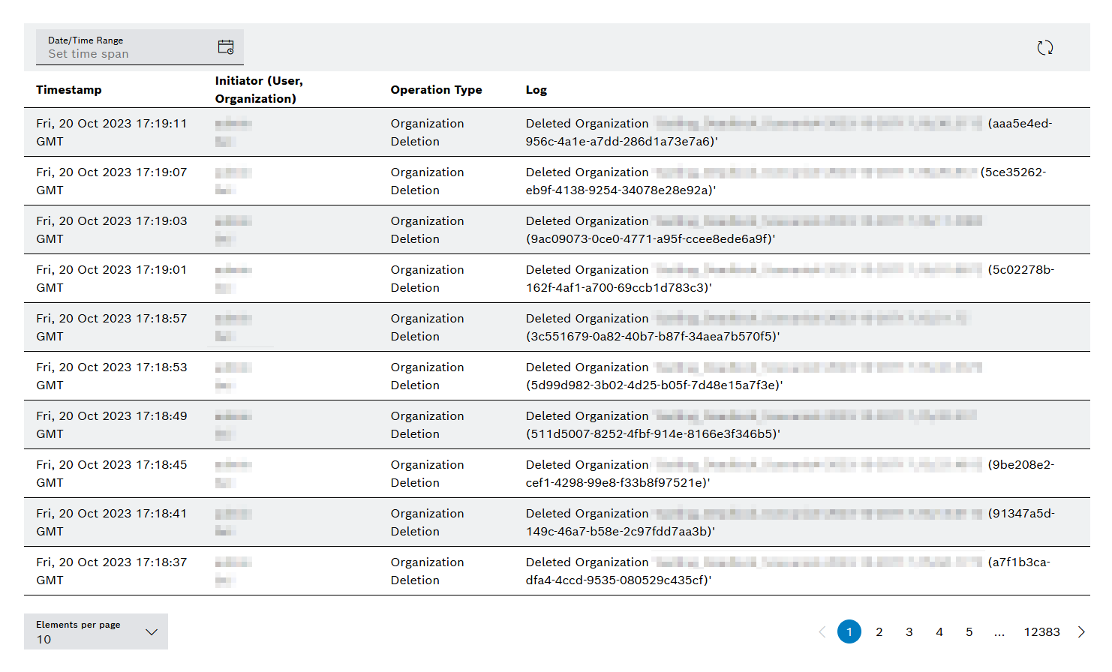
Task: Go to page 3
Action: click(x=909, y=632)
